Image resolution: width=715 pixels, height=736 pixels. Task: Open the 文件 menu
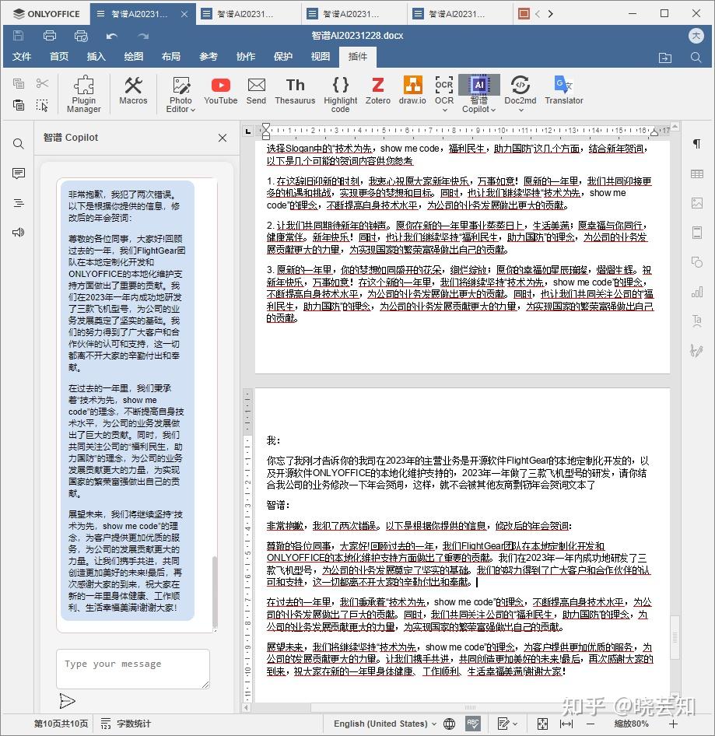pos(22,57)
